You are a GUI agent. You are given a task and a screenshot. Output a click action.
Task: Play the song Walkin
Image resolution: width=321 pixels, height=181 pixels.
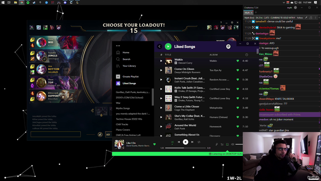coord(161,61)
